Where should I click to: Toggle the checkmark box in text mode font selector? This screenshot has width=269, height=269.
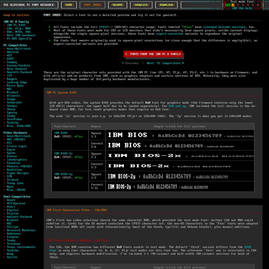228,5
